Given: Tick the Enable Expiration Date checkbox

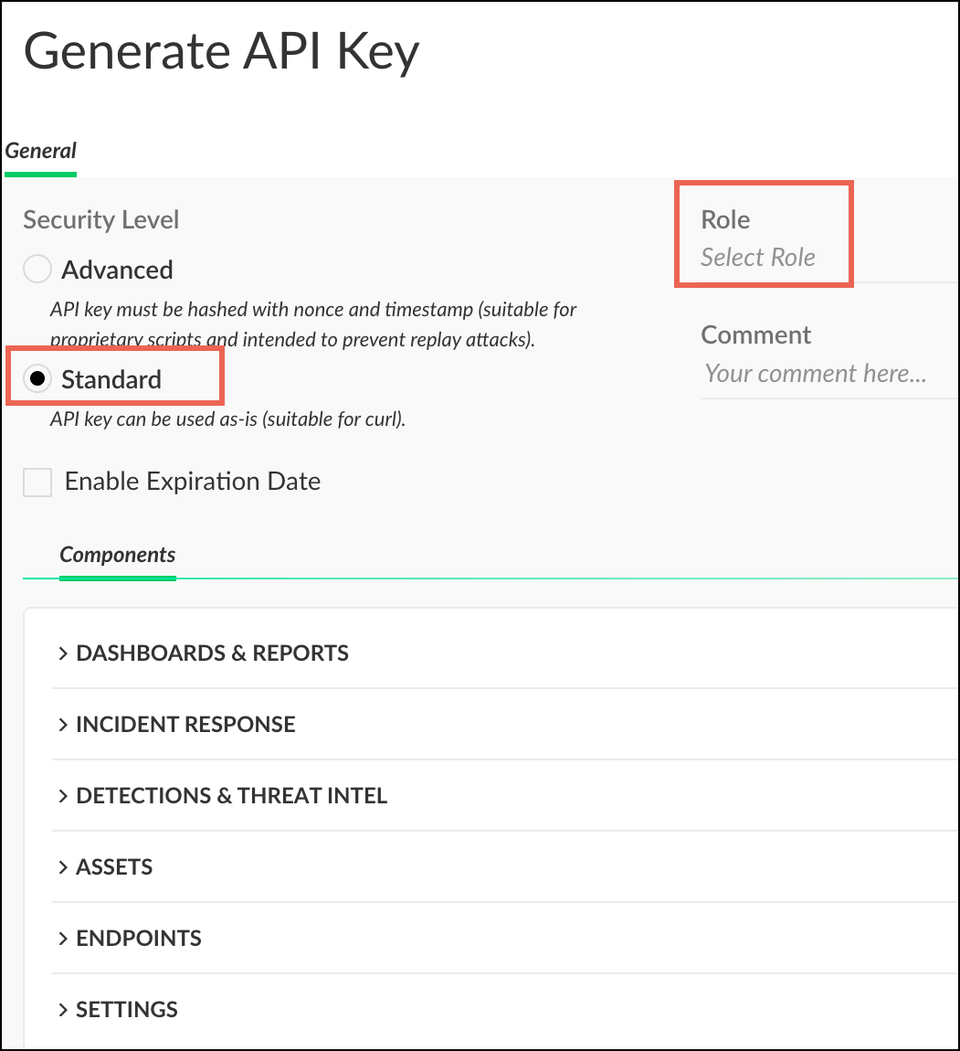Looking at the screenshot, I should [x=37, y=482].
